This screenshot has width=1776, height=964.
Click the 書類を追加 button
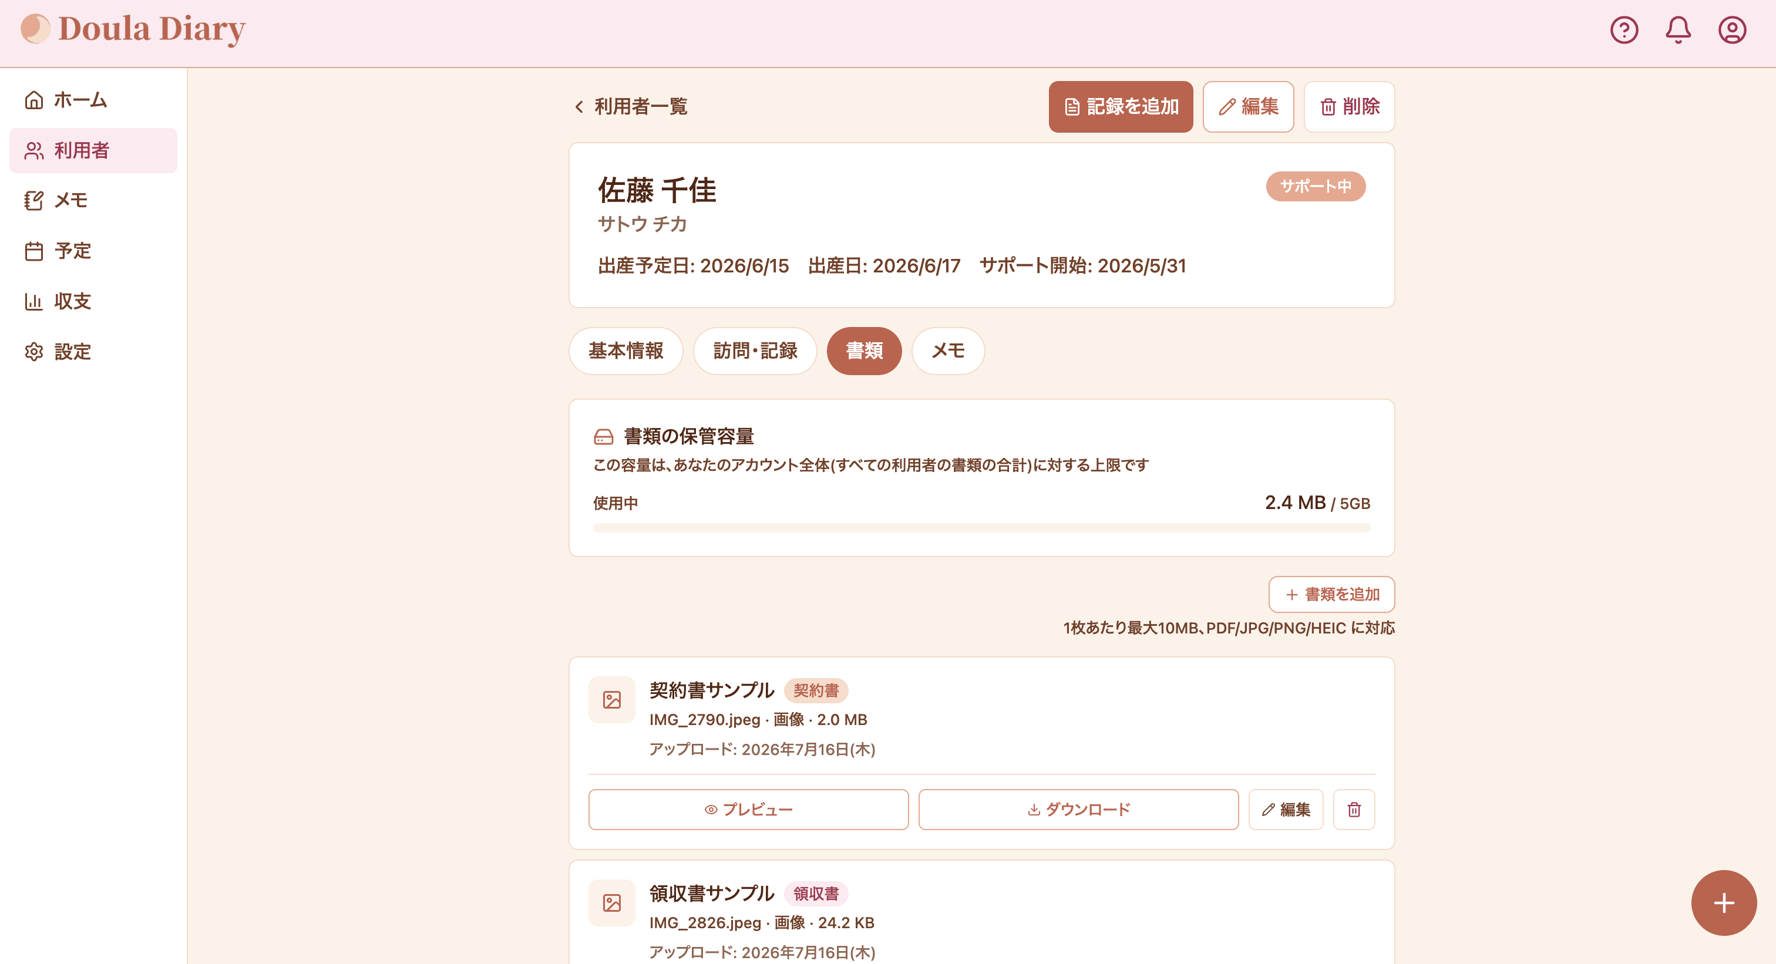click(x=1331, y=594)
